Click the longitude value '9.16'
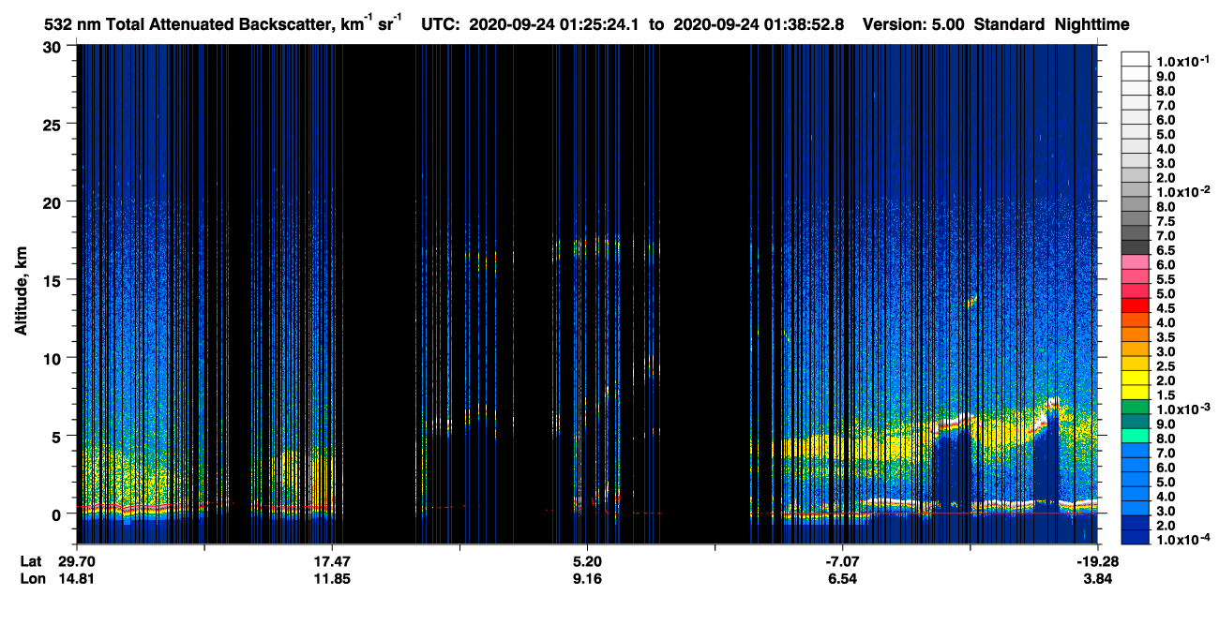The height and width of the screenshot is (625, 1219). coord(587,579)
